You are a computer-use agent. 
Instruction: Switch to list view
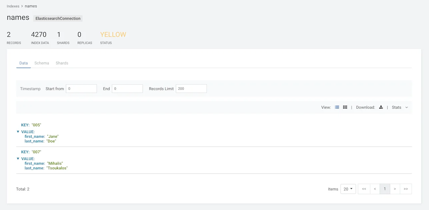tap(337, 107)
